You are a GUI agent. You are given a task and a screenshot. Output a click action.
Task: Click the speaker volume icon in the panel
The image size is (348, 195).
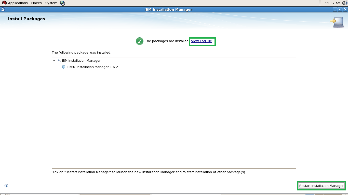[344, 3]
